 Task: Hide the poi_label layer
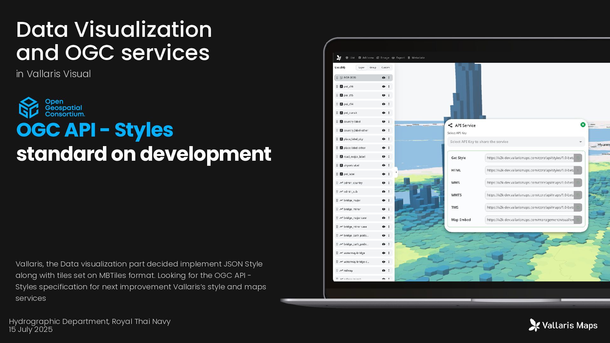coord(383,174)
